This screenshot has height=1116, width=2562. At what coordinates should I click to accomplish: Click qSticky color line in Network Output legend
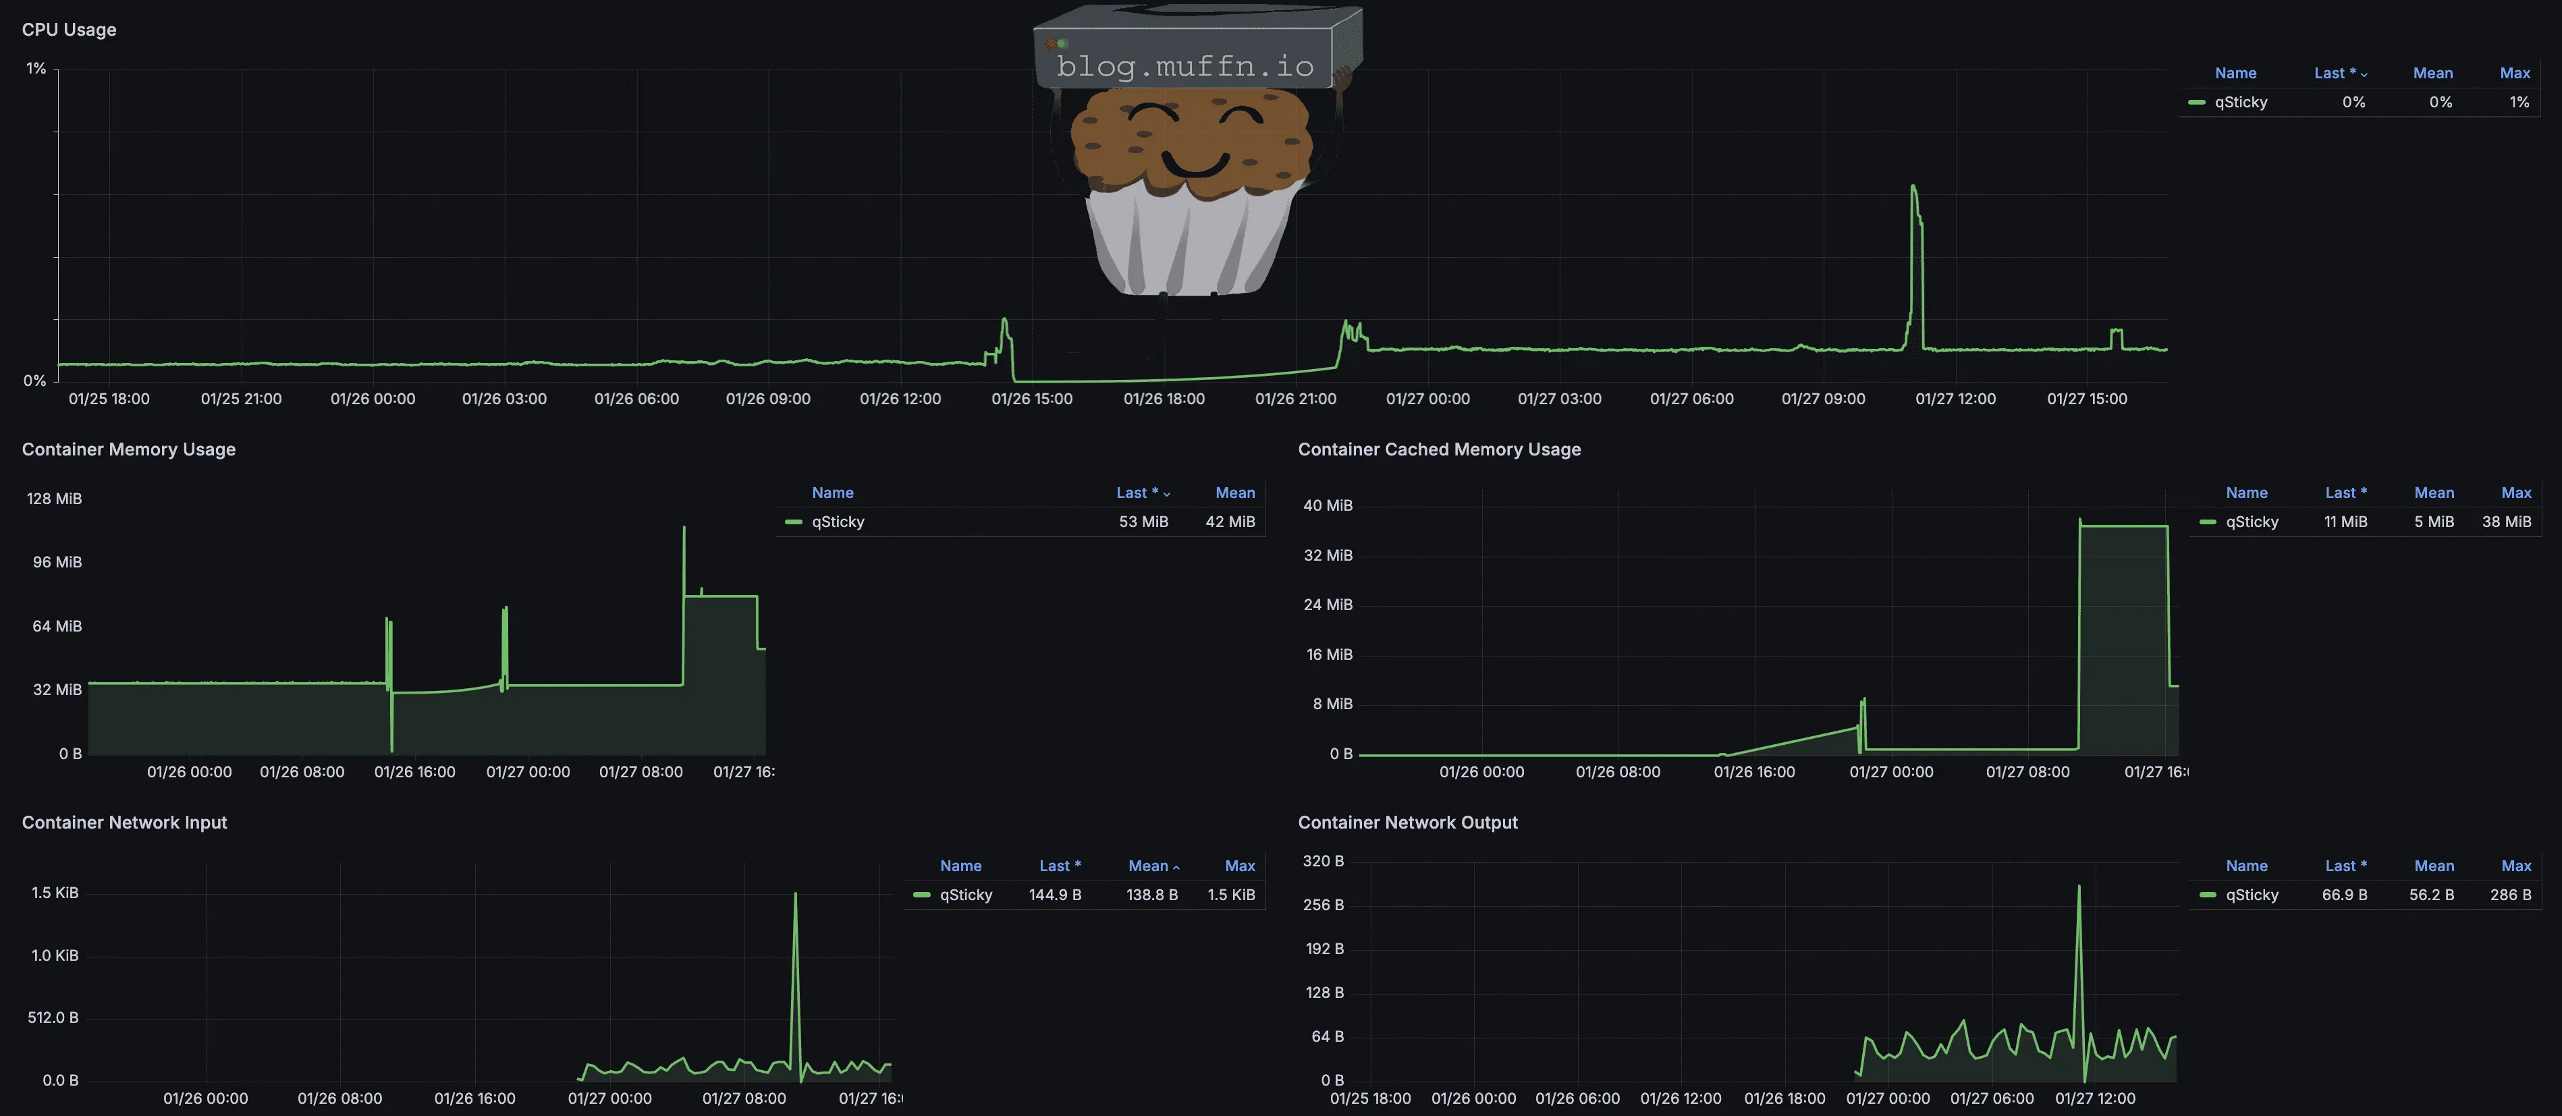(2208, 895)
